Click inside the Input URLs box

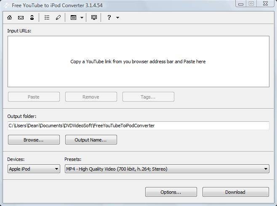tap(138, 62)
